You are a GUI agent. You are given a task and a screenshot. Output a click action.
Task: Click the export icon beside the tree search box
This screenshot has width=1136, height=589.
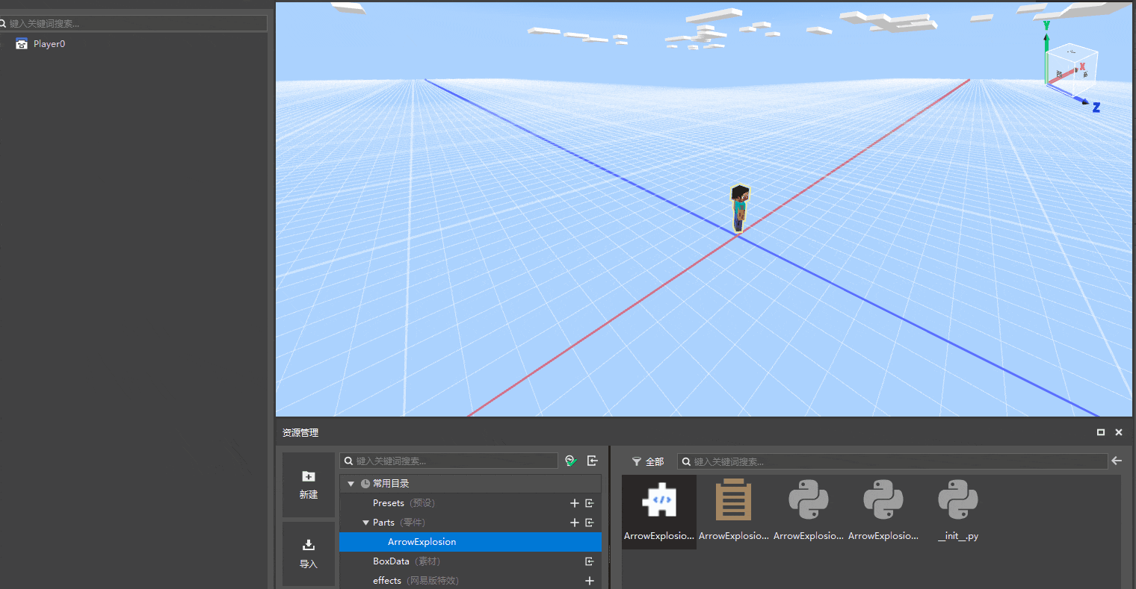coord(592,461)
